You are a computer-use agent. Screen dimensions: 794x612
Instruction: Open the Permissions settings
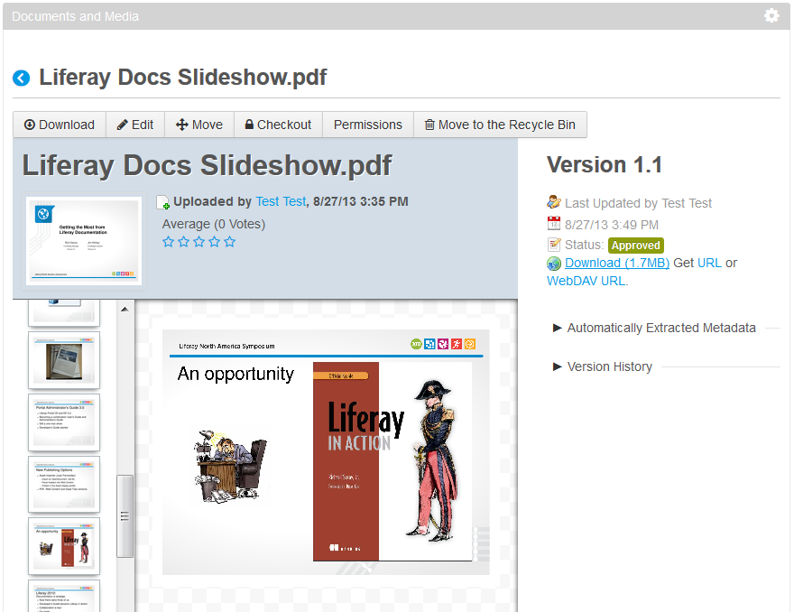tap(368, 125)
